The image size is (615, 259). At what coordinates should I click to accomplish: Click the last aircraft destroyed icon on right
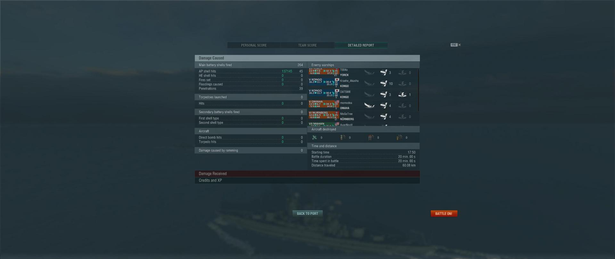pos(399,137)
